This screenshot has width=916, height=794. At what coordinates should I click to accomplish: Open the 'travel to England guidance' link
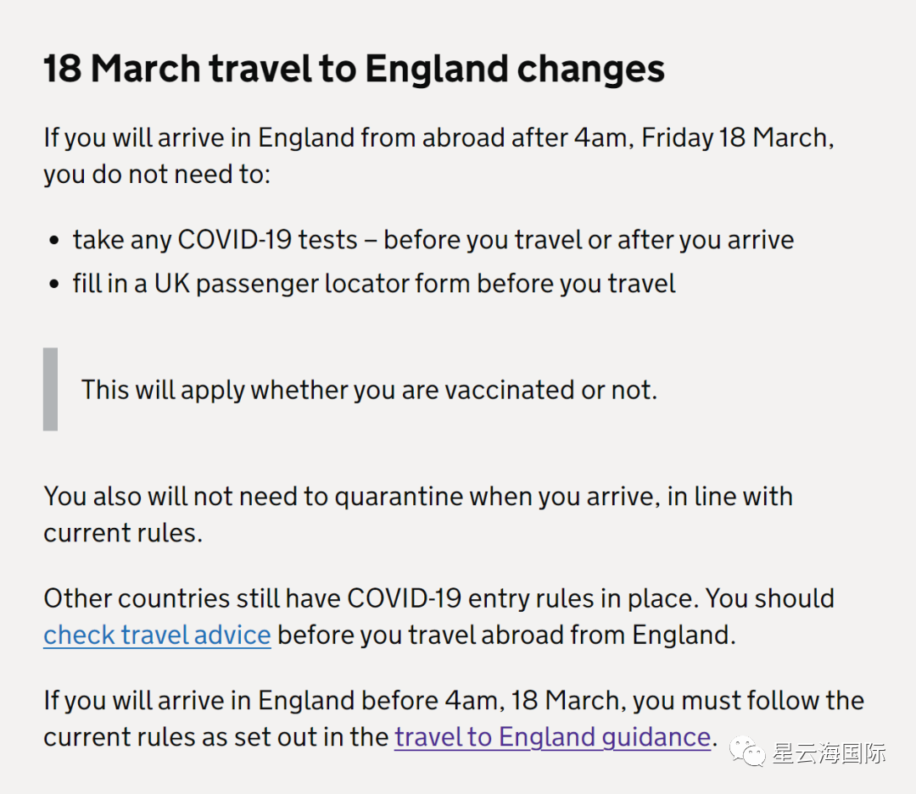[552, 736]
